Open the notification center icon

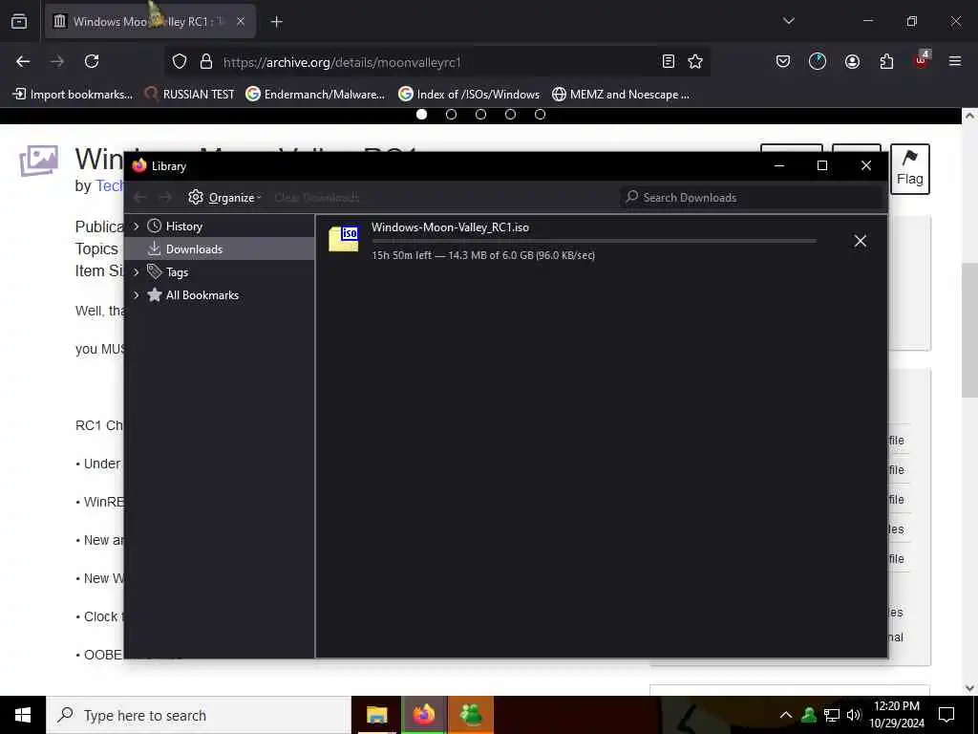[946, 715]
